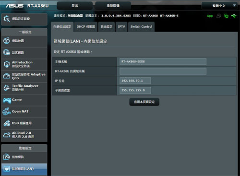Open Game controller icon

(x=7, y=100)
